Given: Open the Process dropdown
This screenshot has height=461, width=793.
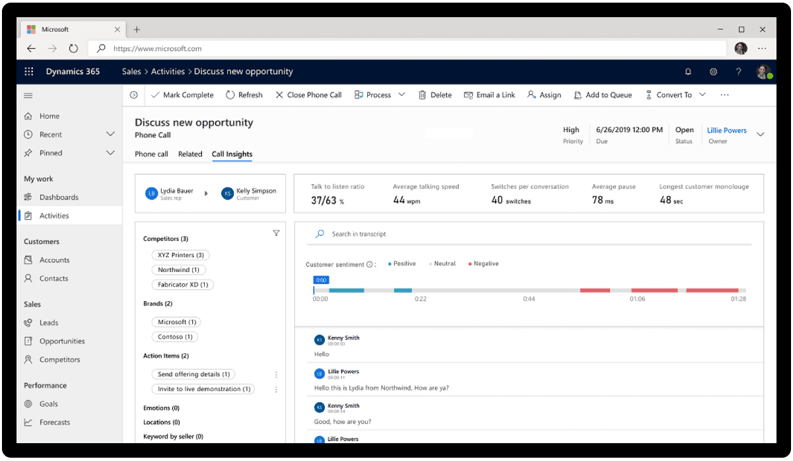Looking at the screenshot, I should click(380, 95).
